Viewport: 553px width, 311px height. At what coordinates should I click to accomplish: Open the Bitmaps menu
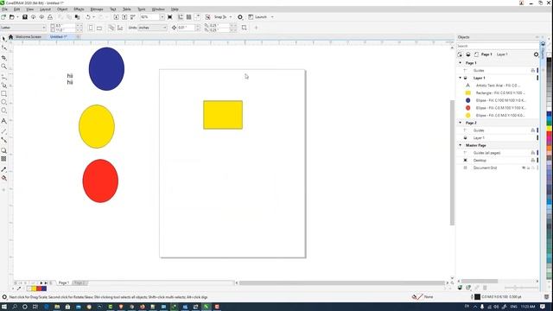point(97,10)
